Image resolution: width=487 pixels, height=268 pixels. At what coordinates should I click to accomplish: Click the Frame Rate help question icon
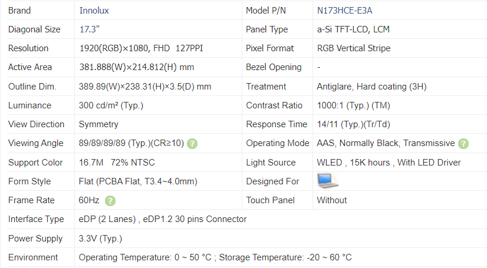(110, 201)
